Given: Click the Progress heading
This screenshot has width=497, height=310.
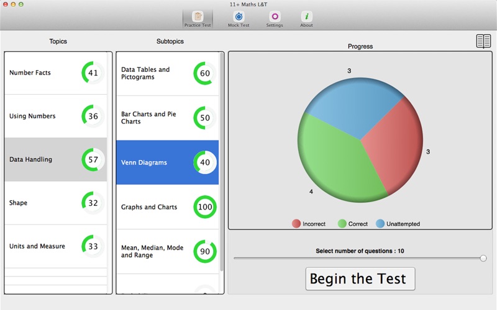Looking at the screenshot, I should pos(360,46).
